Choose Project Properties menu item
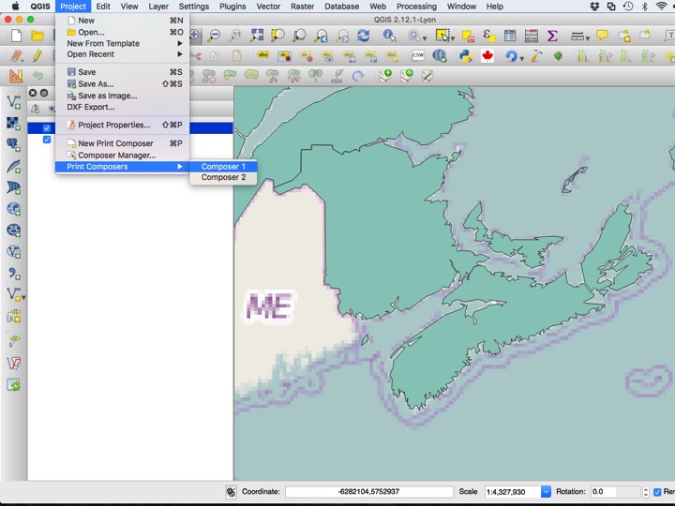This screenshot has height=506, width=675. (x=122, y=125)
